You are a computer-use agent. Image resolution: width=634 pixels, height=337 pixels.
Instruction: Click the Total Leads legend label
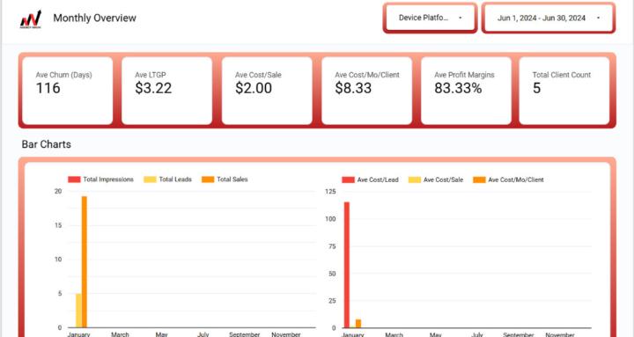coord(175,179)
